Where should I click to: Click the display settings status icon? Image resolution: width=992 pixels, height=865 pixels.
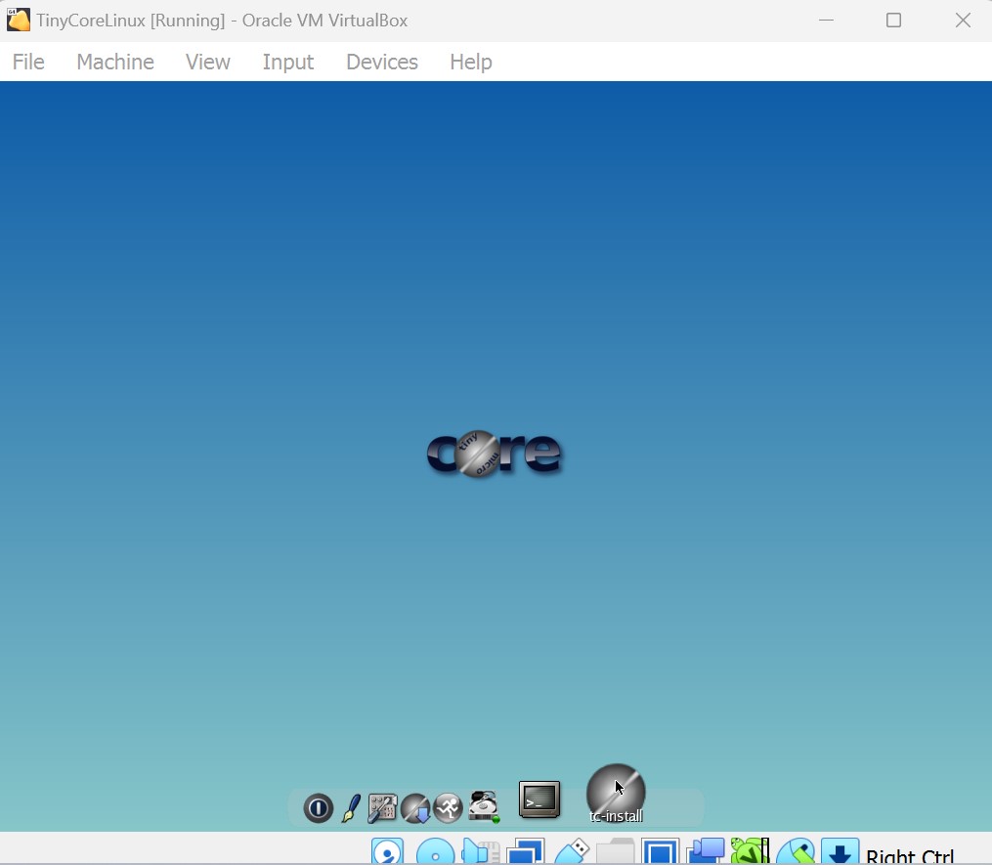pos(661,851)
